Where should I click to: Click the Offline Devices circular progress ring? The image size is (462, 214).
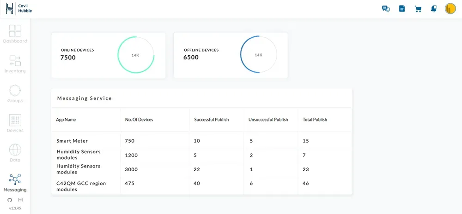point(258,55)
